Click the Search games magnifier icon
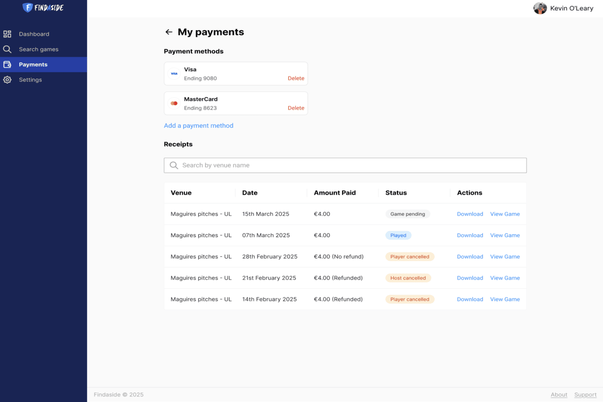 click(x=7, y=49)
